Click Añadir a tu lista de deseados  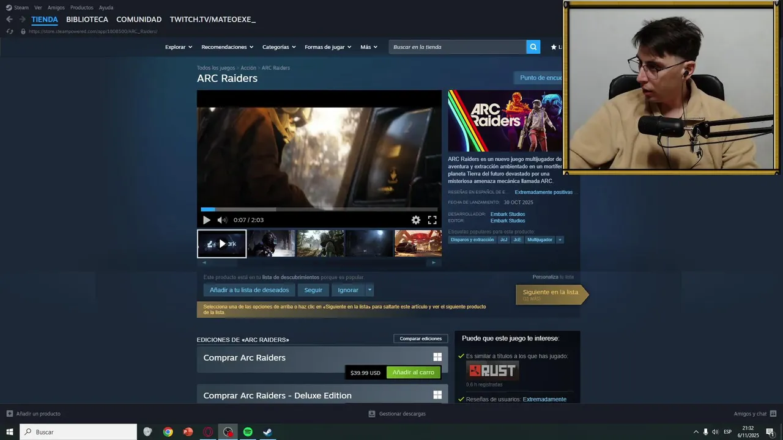[249, 290]
